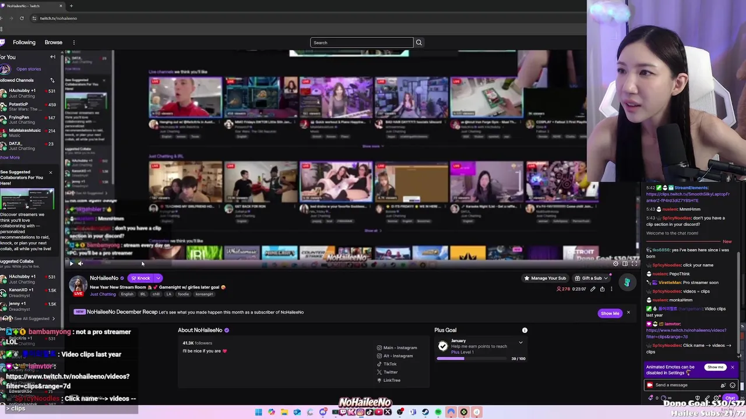Image resolution: width=746 pixels, height=419 pixels.
Task: Toggle theatre mode on player
Action: 625,264
